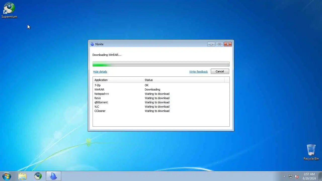This screenshot has height=181, width=322.
Task: Open the Write feedback link
Action: pyautogui.click(x=198, y=72)
